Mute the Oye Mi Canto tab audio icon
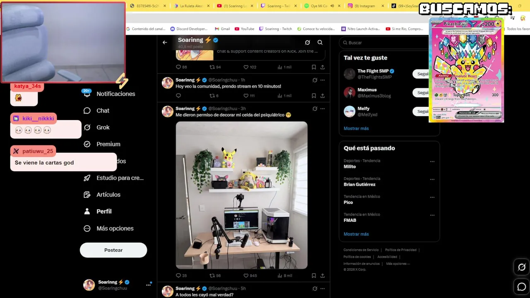The height and width of the screenshot is (298, 530). (x=332, y=6)
